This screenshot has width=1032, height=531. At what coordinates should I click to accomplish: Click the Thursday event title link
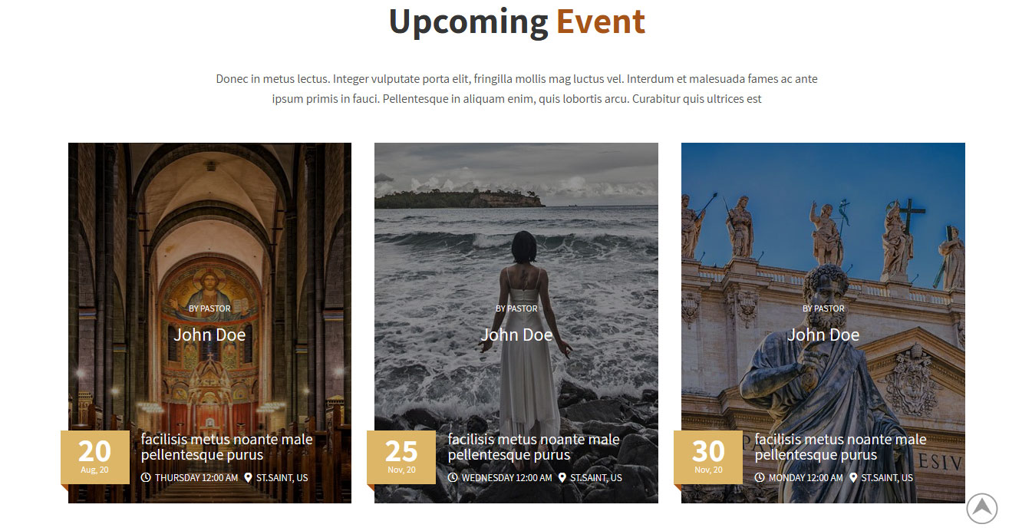(x=227, y=447)
